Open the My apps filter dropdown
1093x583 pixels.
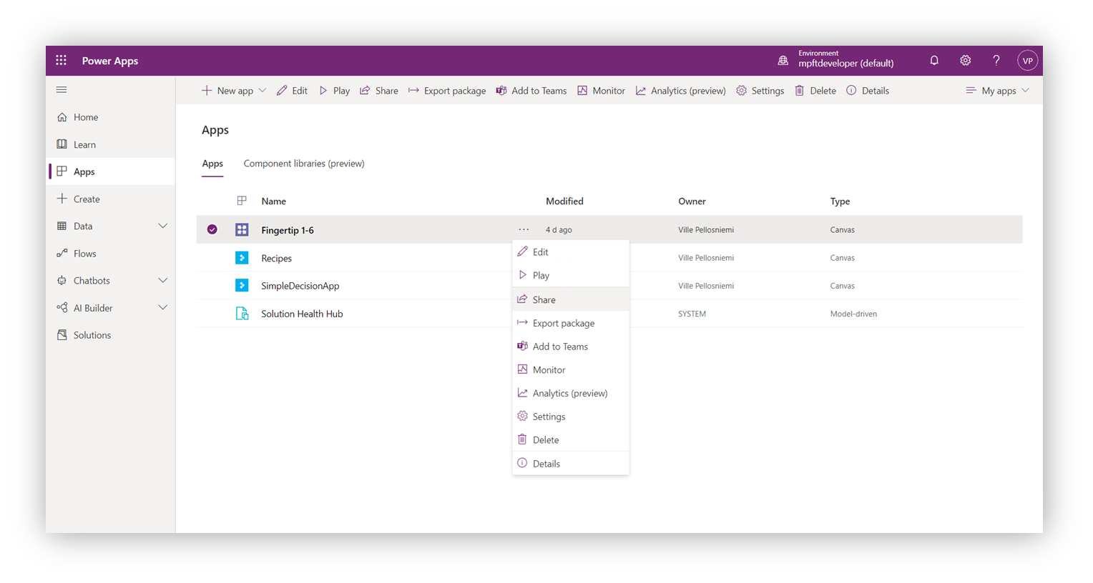point(998,91)
